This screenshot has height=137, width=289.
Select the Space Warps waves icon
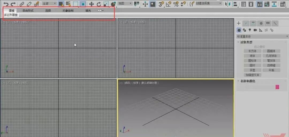pos(266,30)
